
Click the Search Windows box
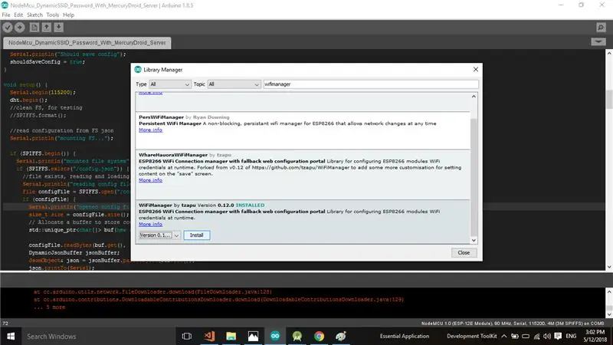pos(98,336)
